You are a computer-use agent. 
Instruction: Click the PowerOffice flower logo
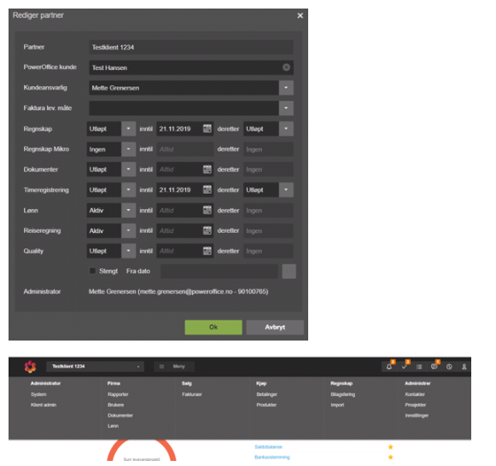[30, 367]
